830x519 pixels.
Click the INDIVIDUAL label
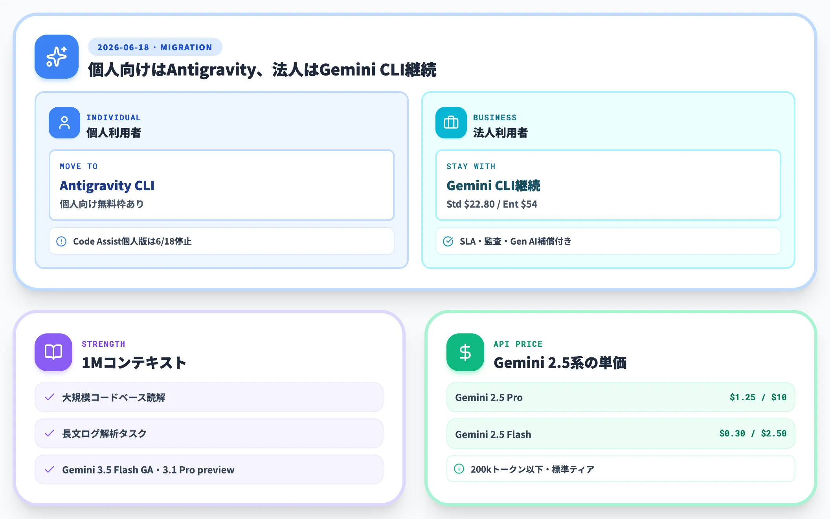coord(114,118)
